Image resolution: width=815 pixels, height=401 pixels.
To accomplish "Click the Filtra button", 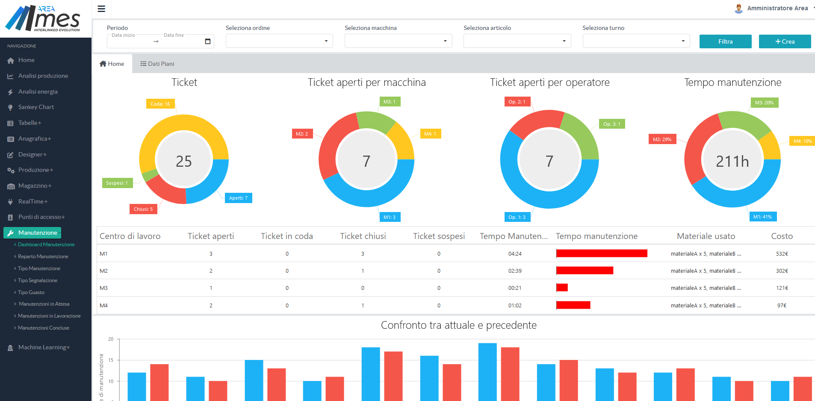I will [725, 41].
